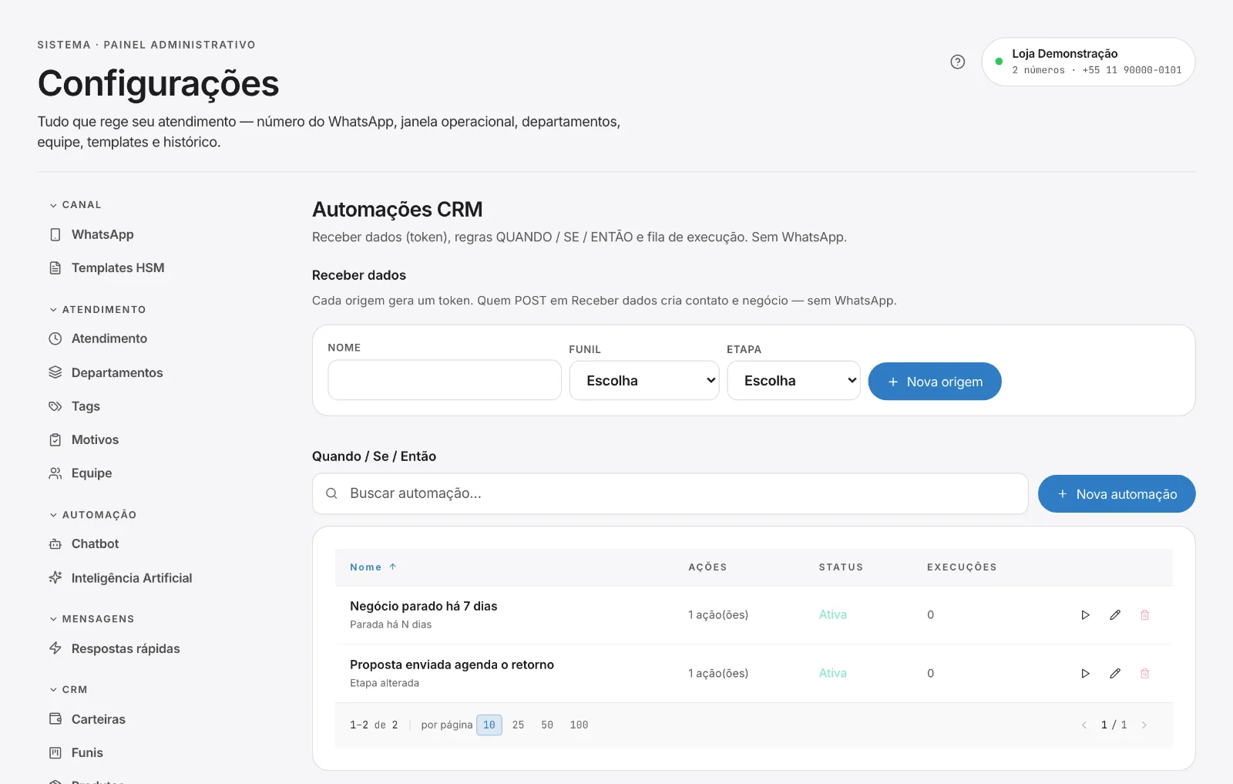Open the Funis menu item
The image size is (1233, 784).
87,752
